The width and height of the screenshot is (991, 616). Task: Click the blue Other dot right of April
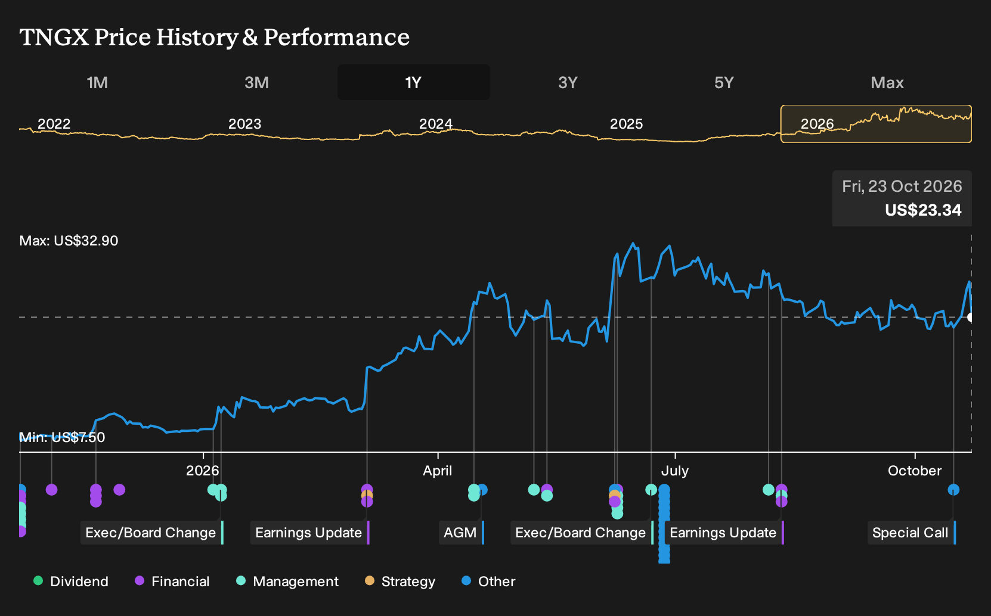click(x=483, y=490)
